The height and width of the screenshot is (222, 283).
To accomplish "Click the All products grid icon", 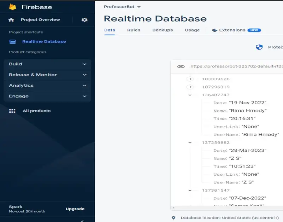I will click(12, 111).
